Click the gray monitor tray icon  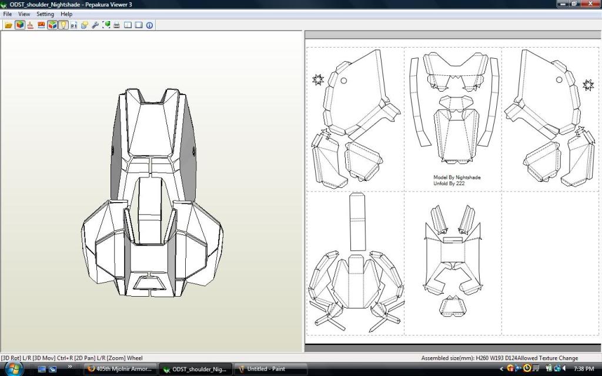[536, 369]
